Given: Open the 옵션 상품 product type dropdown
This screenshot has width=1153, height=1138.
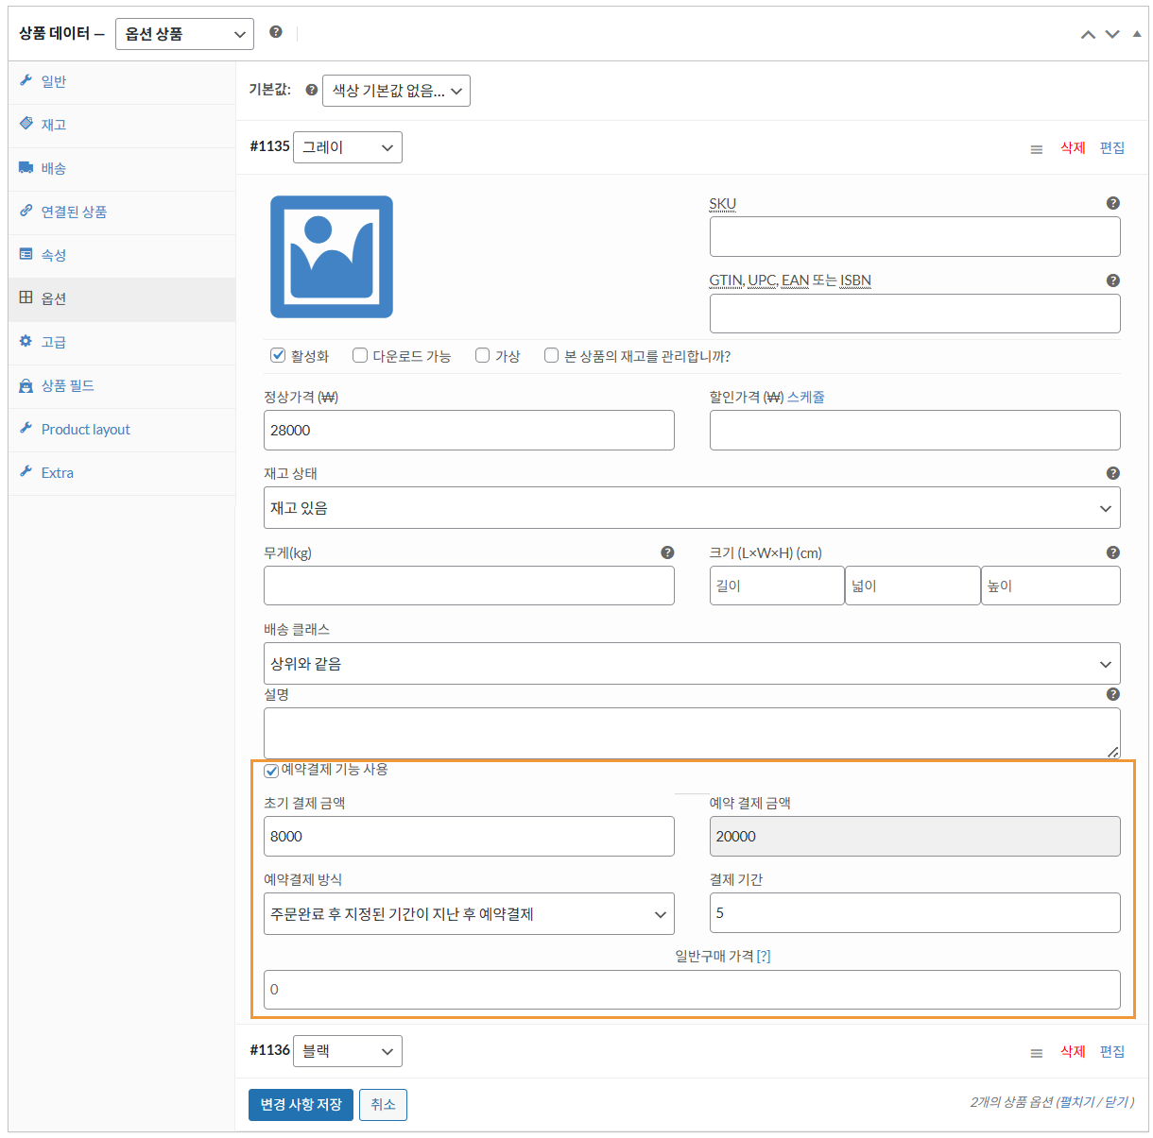Looking at the screenshot, I should (184, 34).
